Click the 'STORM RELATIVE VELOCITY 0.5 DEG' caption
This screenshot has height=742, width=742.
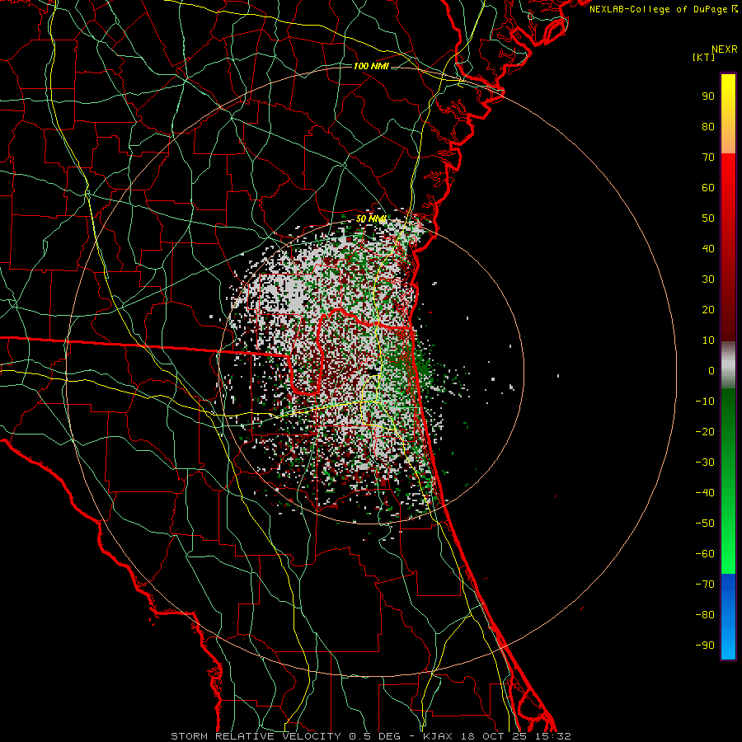click(x=285, y=736)
